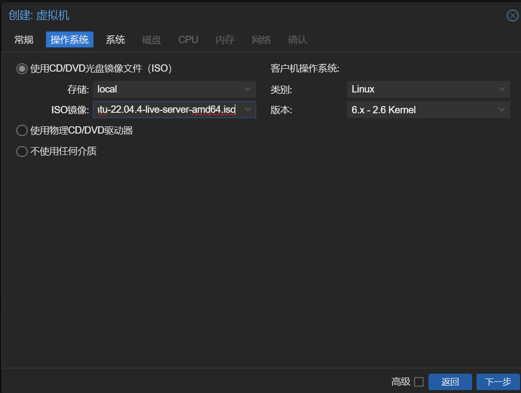Proceed with the 下一步 button
Screen dimensions: 521x393
[x=498, y=382]
